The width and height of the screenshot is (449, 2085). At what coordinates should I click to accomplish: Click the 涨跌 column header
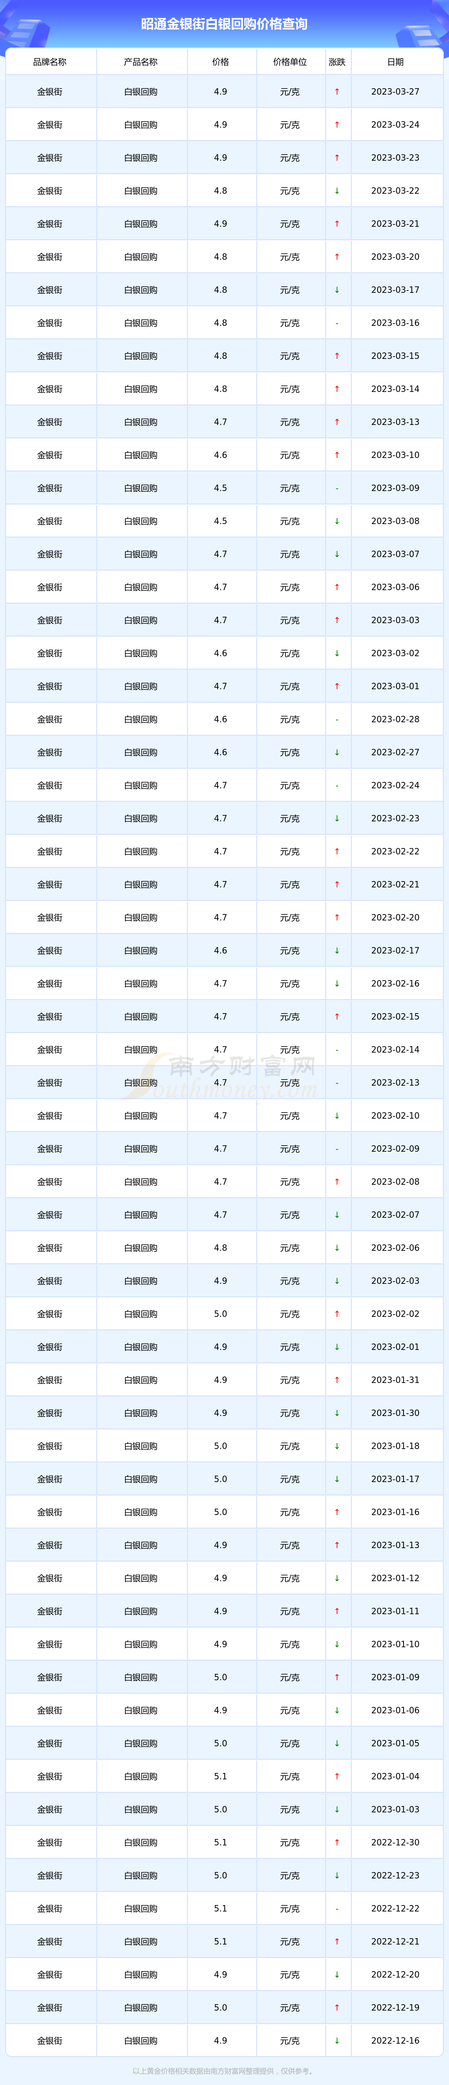(337, 62)
